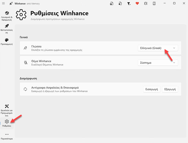Open the hamburger navigation menu
Image resolution: width=188 pixels, height=143 pixels.
point(3,3)
